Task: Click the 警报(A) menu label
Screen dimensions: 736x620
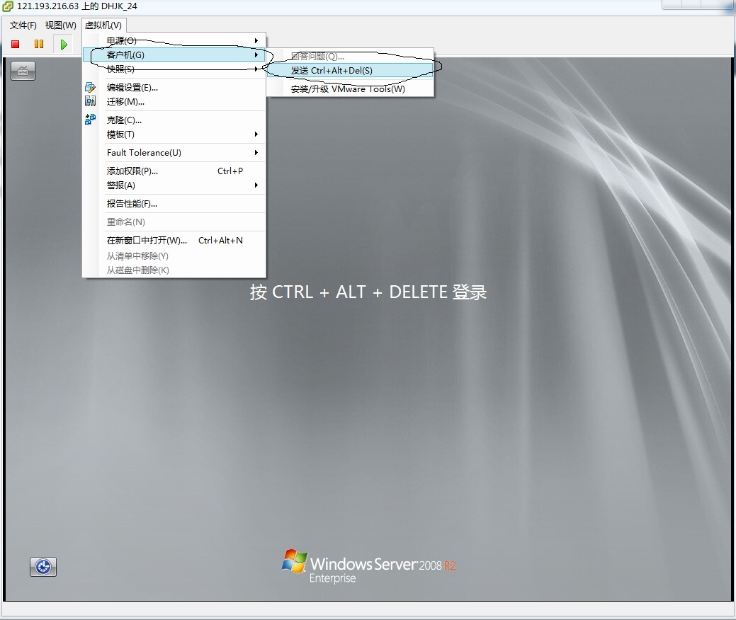Action: point(121,185)
